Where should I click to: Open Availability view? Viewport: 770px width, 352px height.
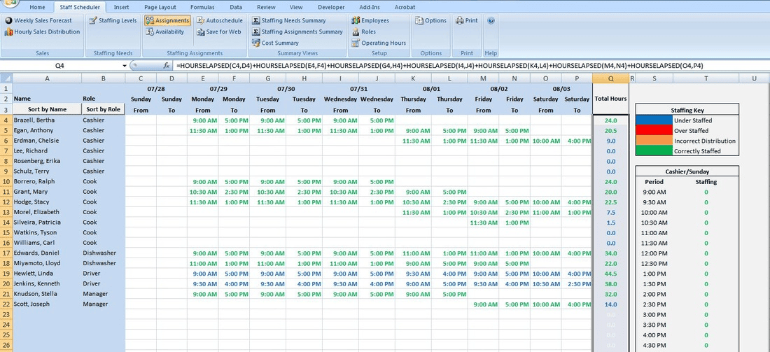point(165,32)
